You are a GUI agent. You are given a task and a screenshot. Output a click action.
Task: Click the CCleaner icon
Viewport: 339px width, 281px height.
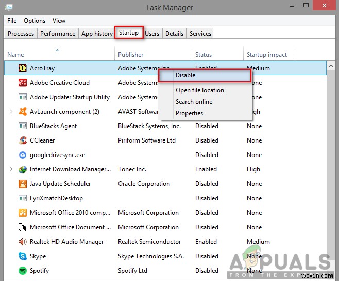(23, 140)
